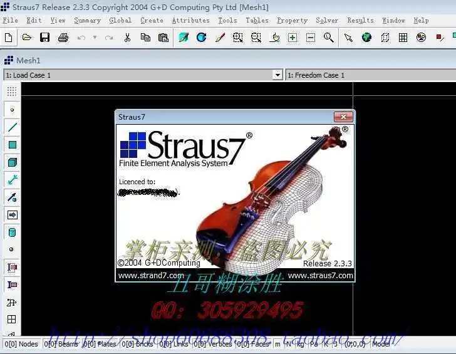Click the Print icon
Image resolution: width=456 pixels, height=354 pixels.
click(x=63, y=38)
